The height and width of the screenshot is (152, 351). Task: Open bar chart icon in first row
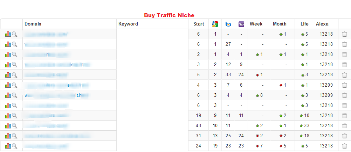click(8, 34)
